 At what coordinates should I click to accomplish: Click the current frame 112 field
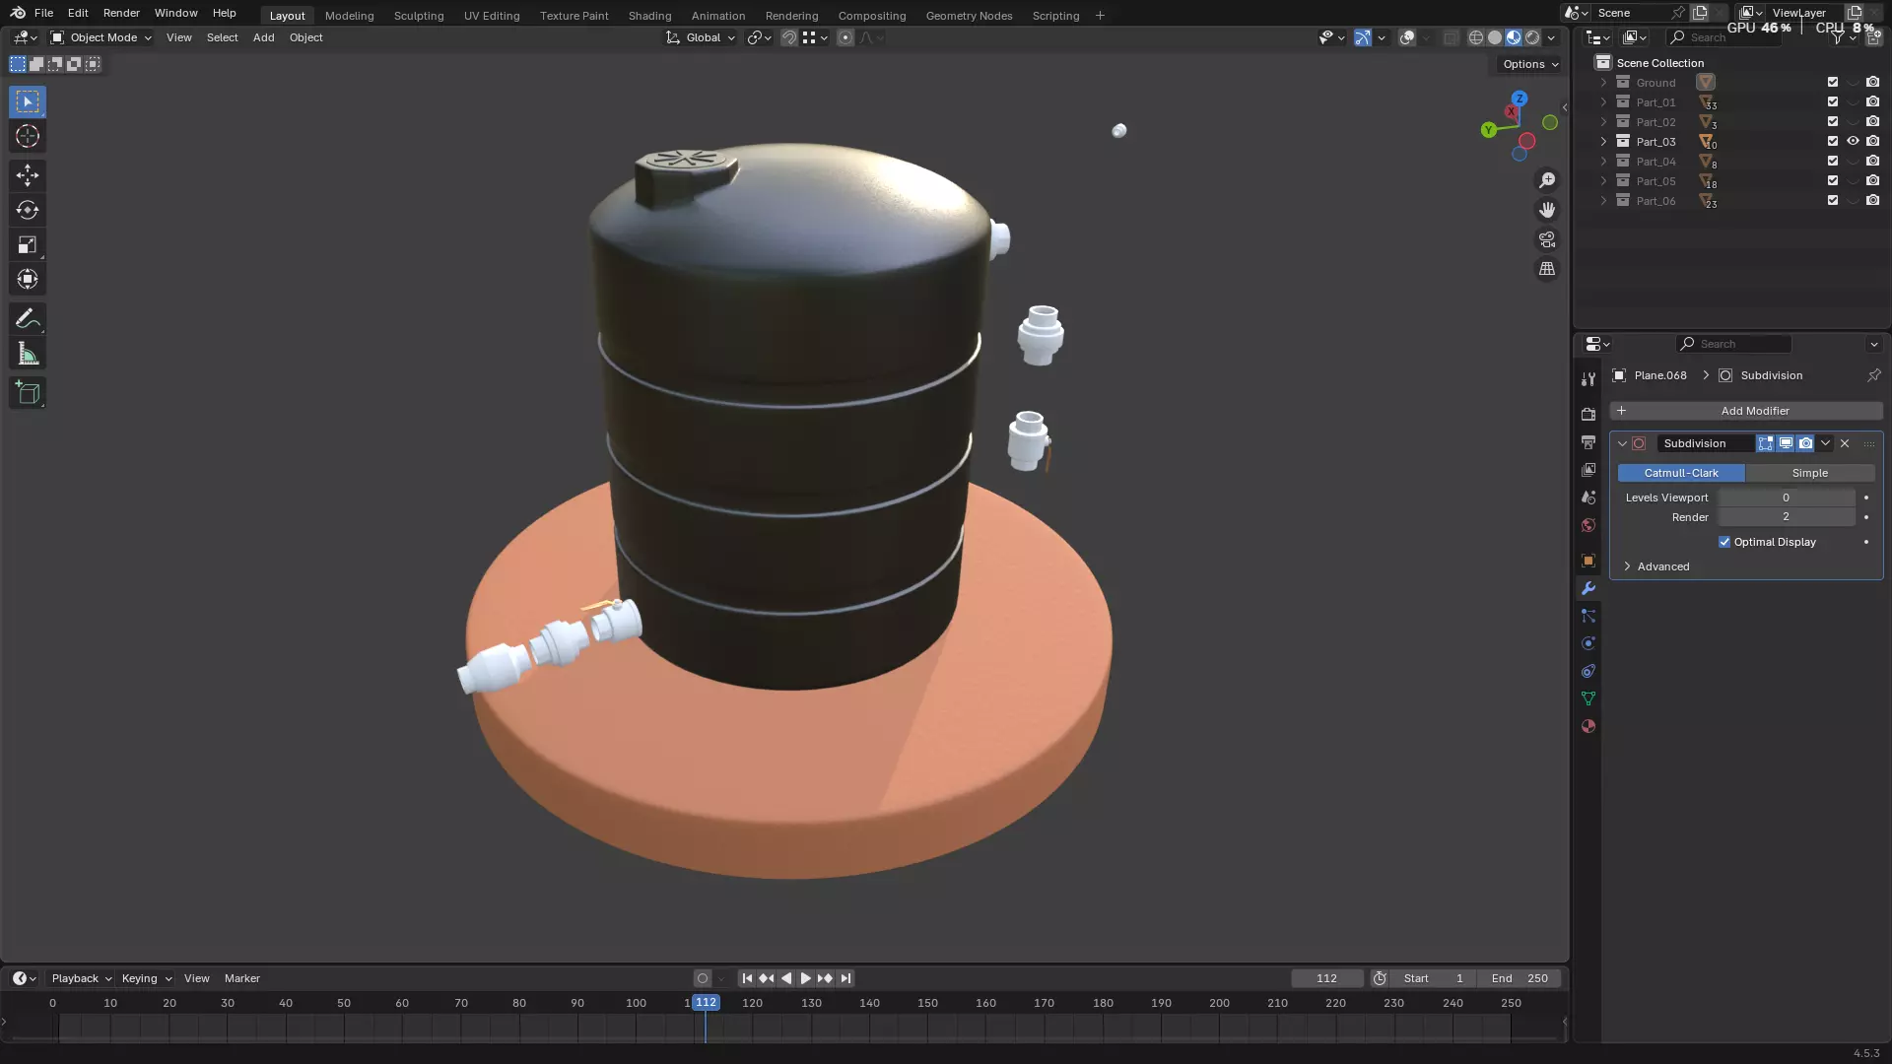[x=1326, y=978]
